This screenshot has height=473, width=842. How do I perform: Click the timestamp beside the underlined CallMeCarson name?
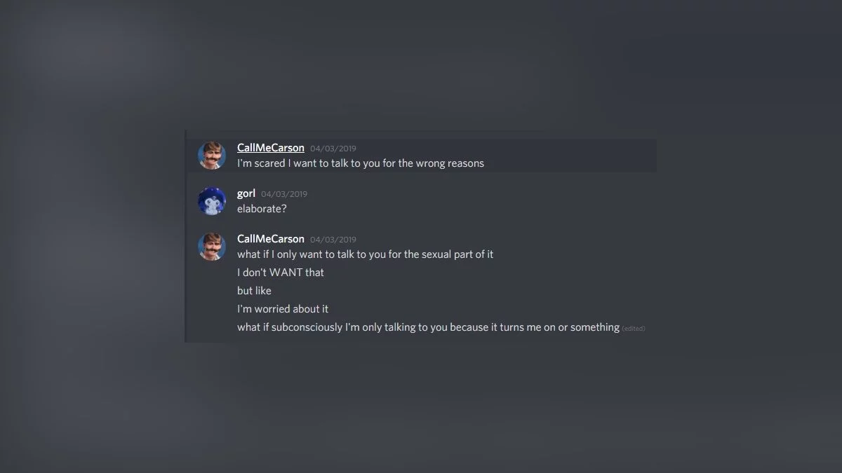[x=333, y=149]
